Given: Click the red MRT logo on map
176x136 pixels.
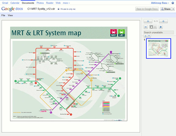Looking at the screenshot, I should pyautogui.click(x=114, y=33).
